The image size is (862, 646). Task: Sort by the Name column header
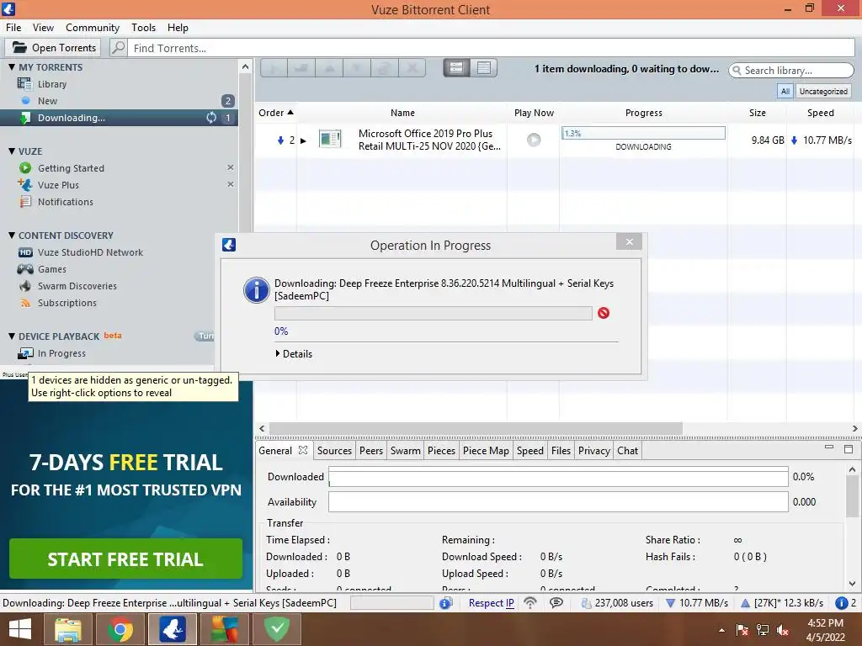coord(402,113)
